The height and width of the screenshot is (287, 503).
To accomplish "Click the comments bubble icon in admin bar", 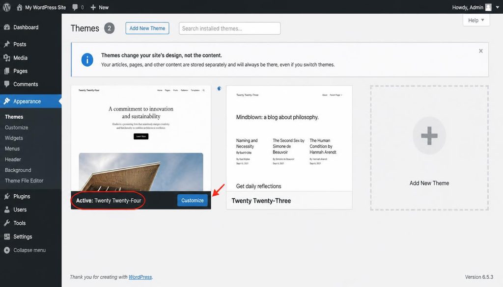I will [75, 7].
